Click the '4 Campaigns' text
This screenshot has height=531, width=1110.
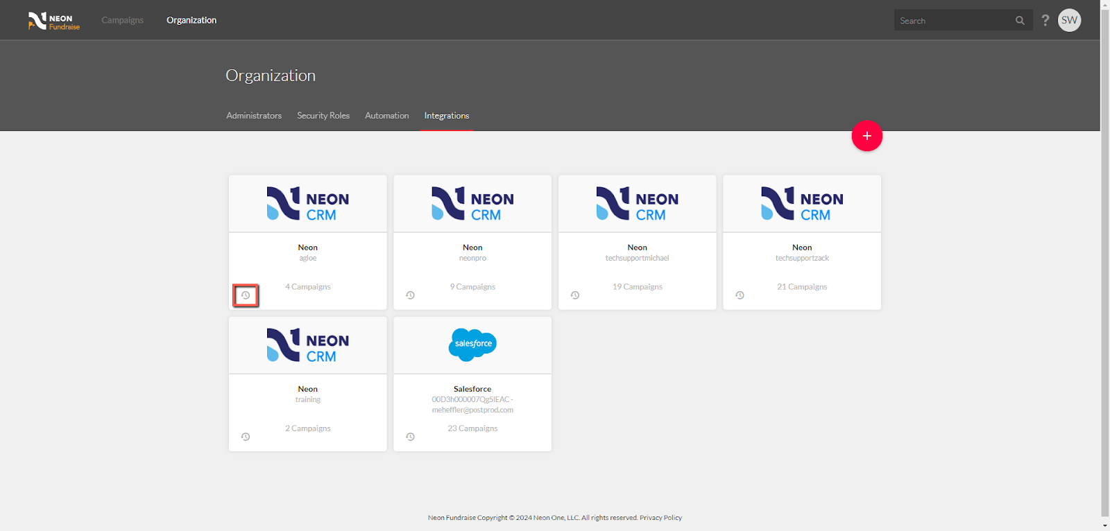(x=308, y=287)
